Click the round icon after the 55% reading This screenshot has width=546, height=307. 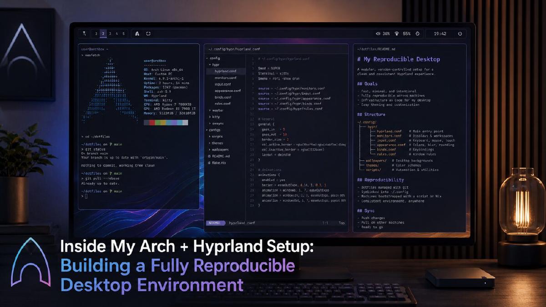418,34
